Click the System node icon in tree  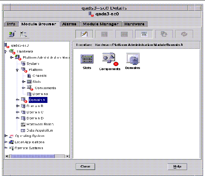pos(23,64)
